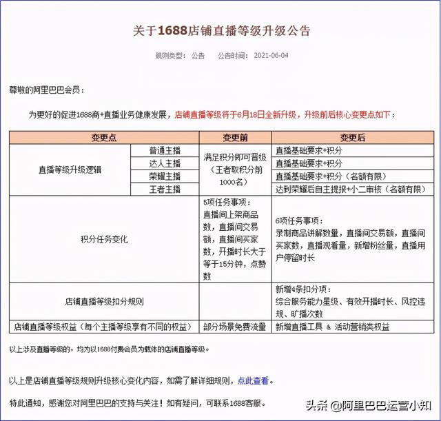The height and width of the screenshot is (421, 441).
Task: Select the 满足积分即可晋级 cell
Action: tap(235, 170)
